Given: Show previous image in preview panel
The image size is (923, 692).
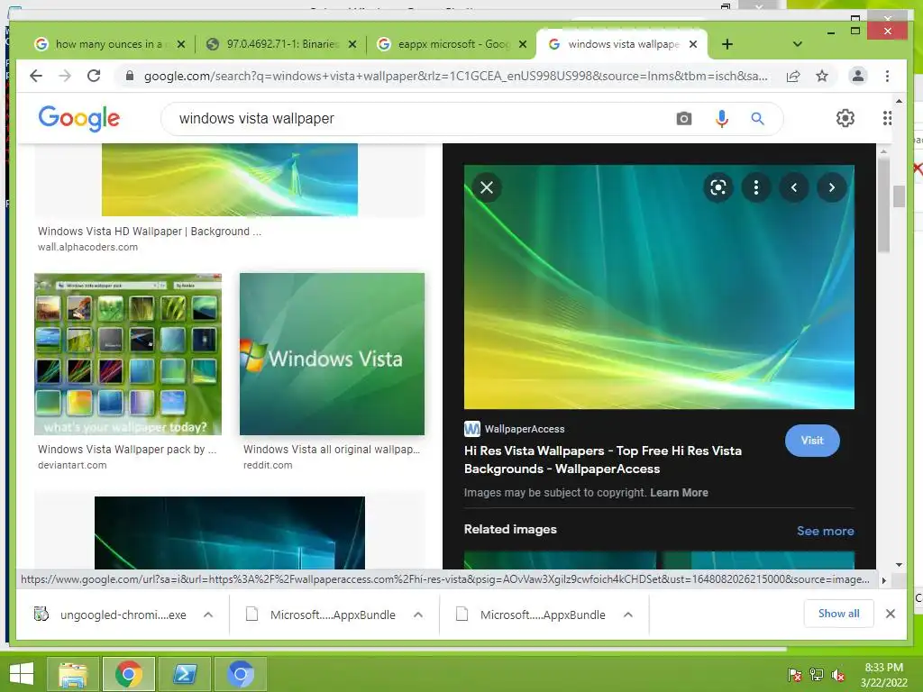Looking at the screenshot, I should (x=793, y=187).
